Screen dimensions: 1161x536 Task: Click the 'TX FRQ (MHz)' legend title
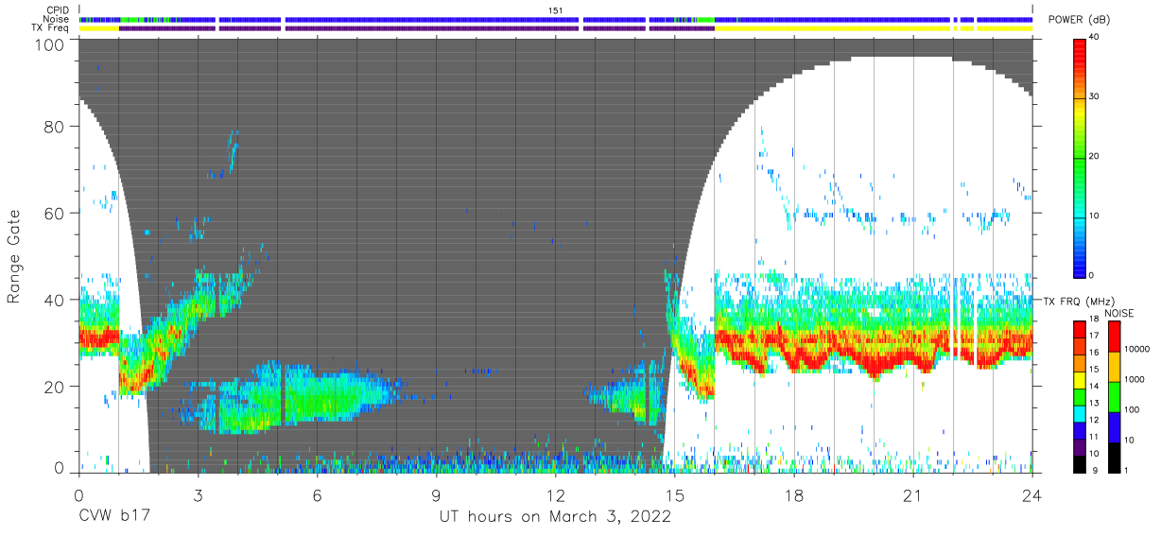pyautogui.click(x=1080, y=301)
